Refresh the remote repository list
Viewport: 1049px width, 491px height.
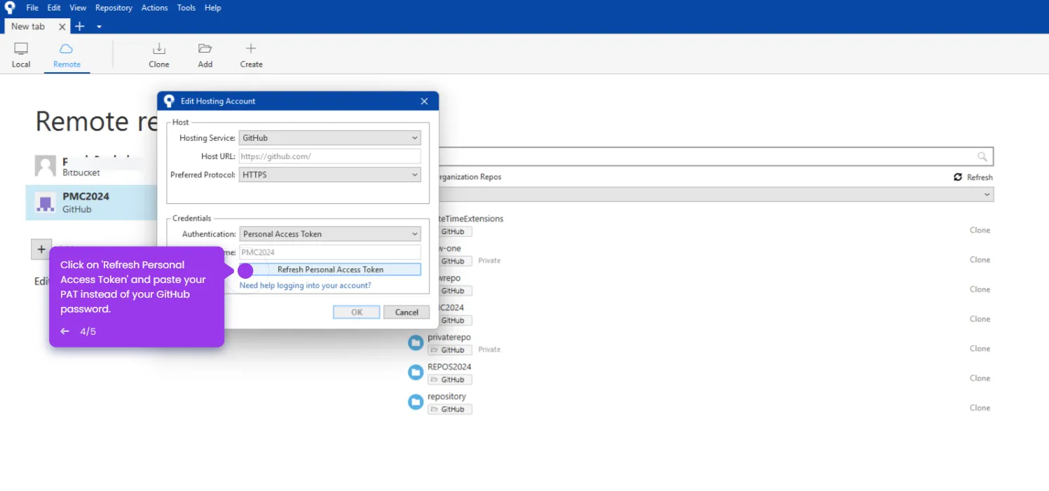[973, 177]
